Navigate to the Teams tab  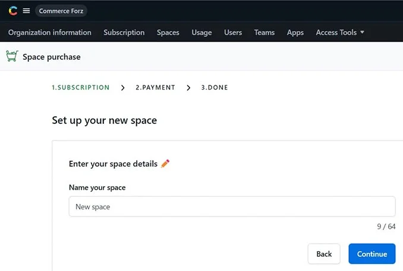coord(265,33)
